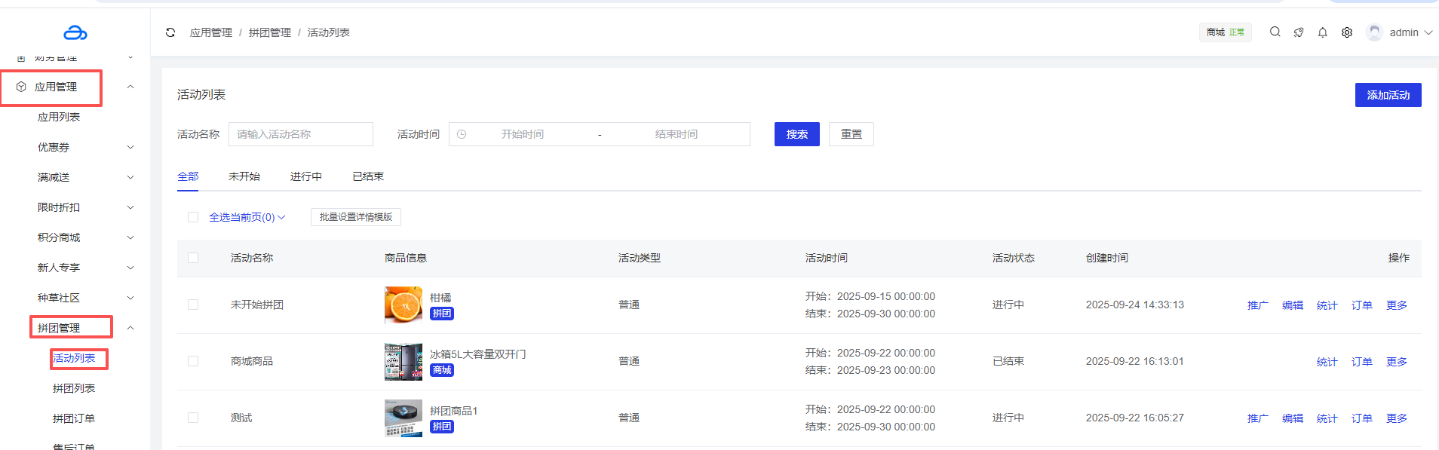Image resolution: width=1439 pixels, height=450 pixels.
Task: Open the search magnifier icon in header
Action: pos(1275,32)
